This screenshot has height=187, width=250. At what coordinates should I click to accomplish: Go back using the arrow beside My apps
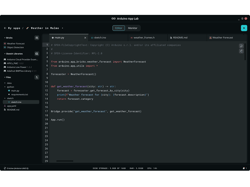click(5, 28)
